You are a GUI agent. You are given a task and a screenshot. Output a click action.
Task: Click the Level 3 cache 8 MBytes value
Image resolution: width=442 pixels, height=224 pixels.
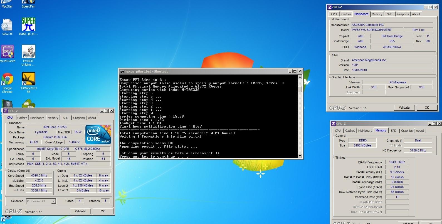83,191
